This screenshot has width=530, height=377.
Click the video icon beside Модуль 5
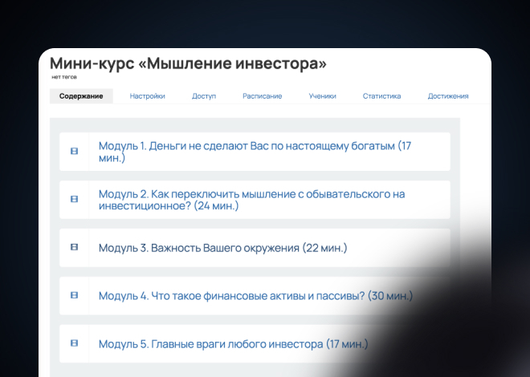click(x=74, y=343)
